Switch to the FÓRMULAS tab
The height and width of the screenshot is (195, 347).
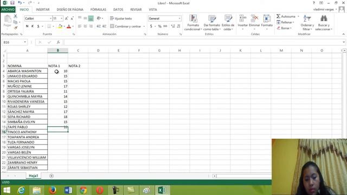tap(98, 10)
